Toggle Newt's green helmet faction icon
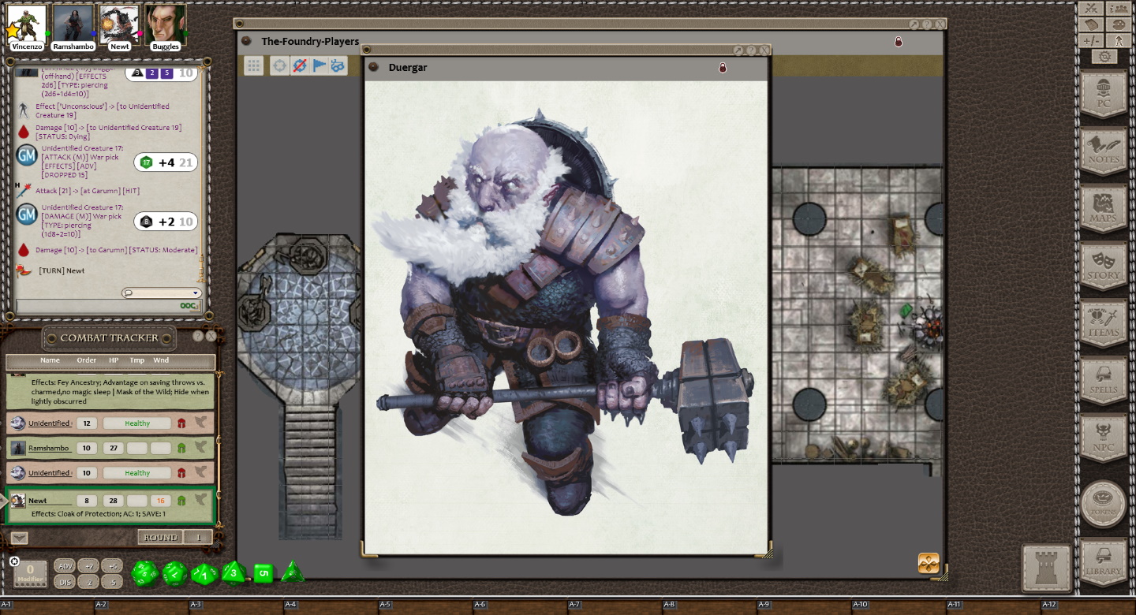This screenshot has height=615, width=1136. [181, 501]
